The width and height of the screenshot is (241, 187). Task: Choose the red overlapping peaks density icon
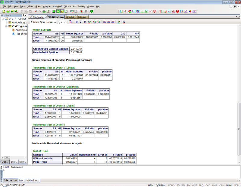click(x=174, y=11)
